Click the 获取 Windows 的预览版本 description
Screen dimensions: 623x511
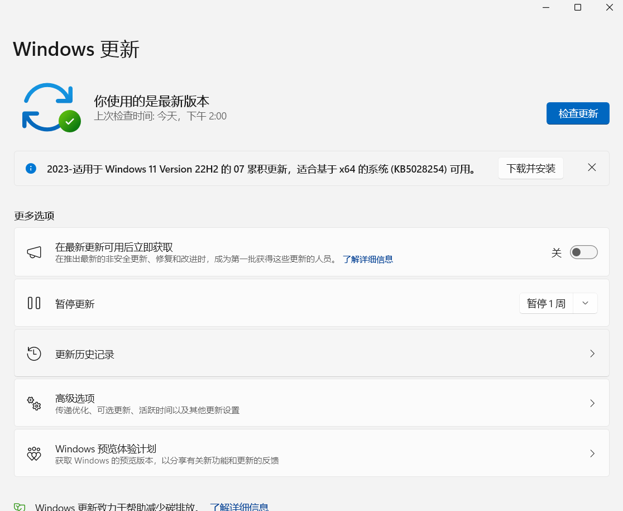click(x=167, y=461)
